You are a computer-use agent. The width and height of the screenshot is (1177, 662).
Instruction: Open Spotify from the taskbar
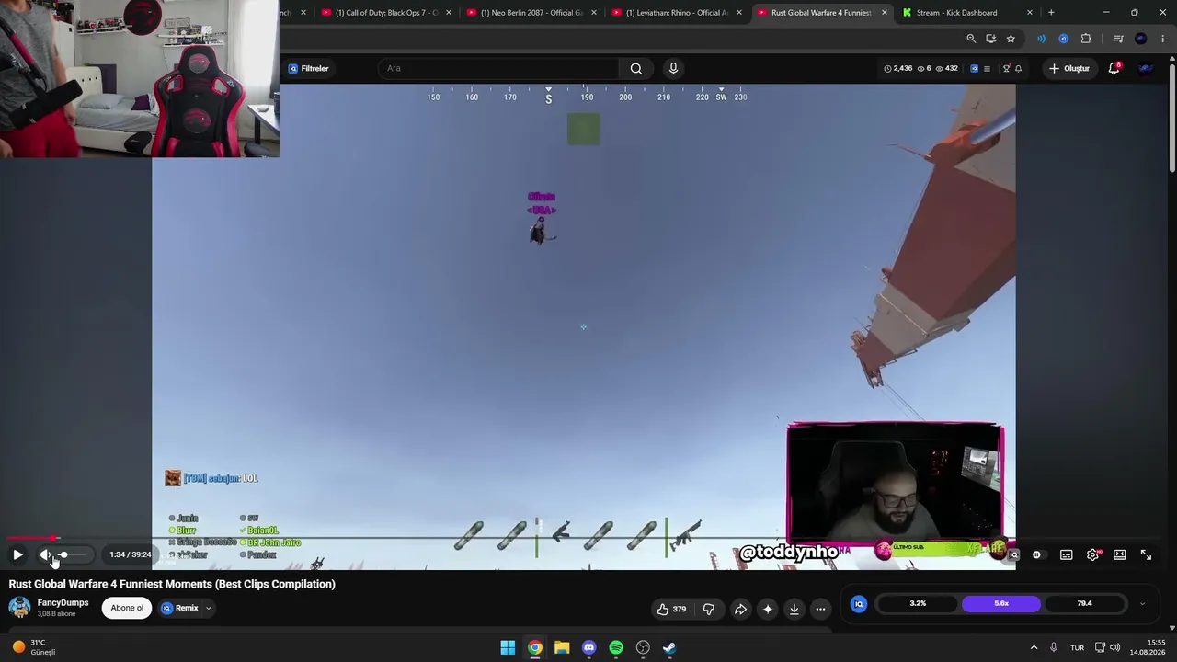(x=616, y=647)
